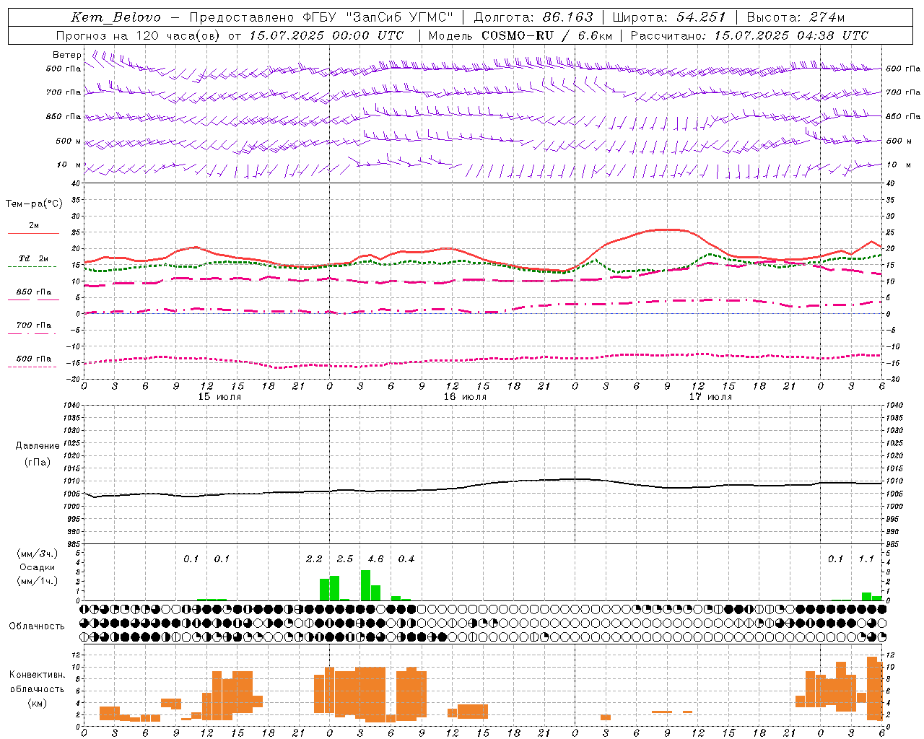The image size is (924, 739).
Task: Click the Давление pressure section label
Action: pyautogui.click(x=37, y=446)
